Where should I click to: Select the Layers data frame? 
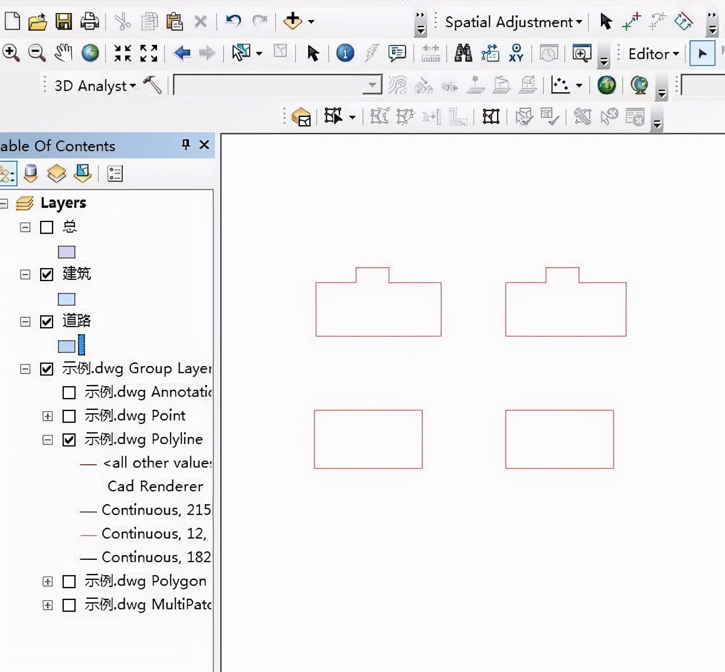point(63,203)
